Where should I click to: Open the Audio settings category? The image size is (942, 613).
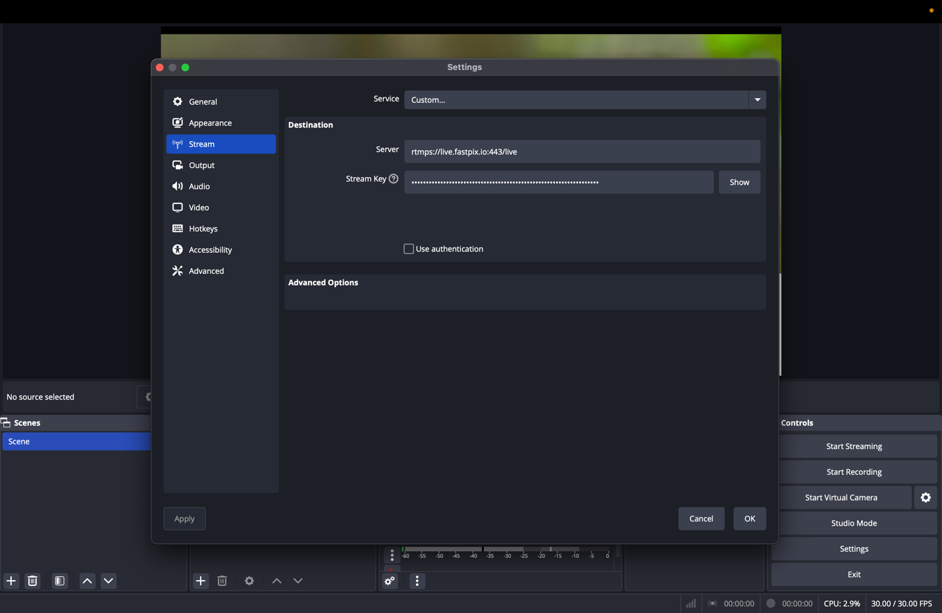tap(221, 186)
